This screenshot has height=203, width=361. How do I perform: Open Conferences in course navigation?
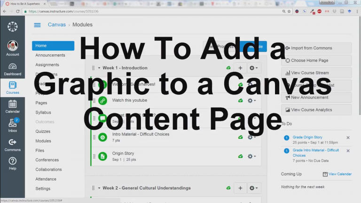47,160
